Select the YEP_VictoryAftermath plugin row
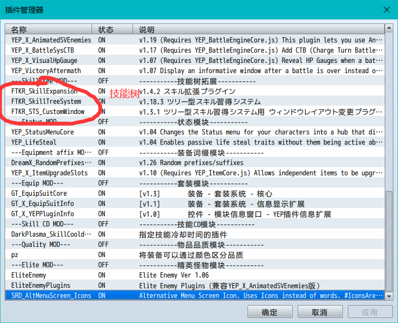 coord(195,71)
